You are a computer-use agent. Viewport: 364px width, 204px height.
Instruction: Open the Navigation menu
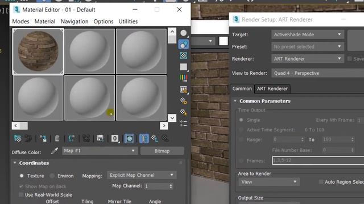click(x=75, y=22)
